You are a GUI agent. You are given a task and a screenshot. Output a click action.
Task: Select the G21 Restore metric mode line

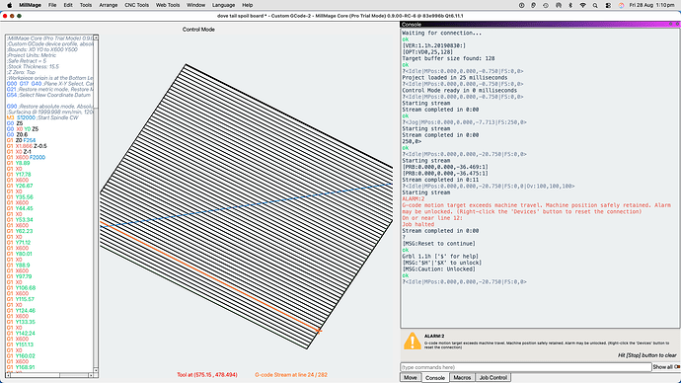pos(49,89)
